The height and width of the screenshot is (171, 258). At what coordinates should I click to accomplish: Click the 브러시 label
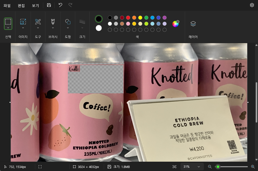click(53, 37)
